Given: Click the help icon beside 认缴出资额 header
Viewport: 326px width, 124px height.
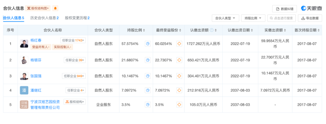Looking at the screenshot, I should click(x=212, y=30).
